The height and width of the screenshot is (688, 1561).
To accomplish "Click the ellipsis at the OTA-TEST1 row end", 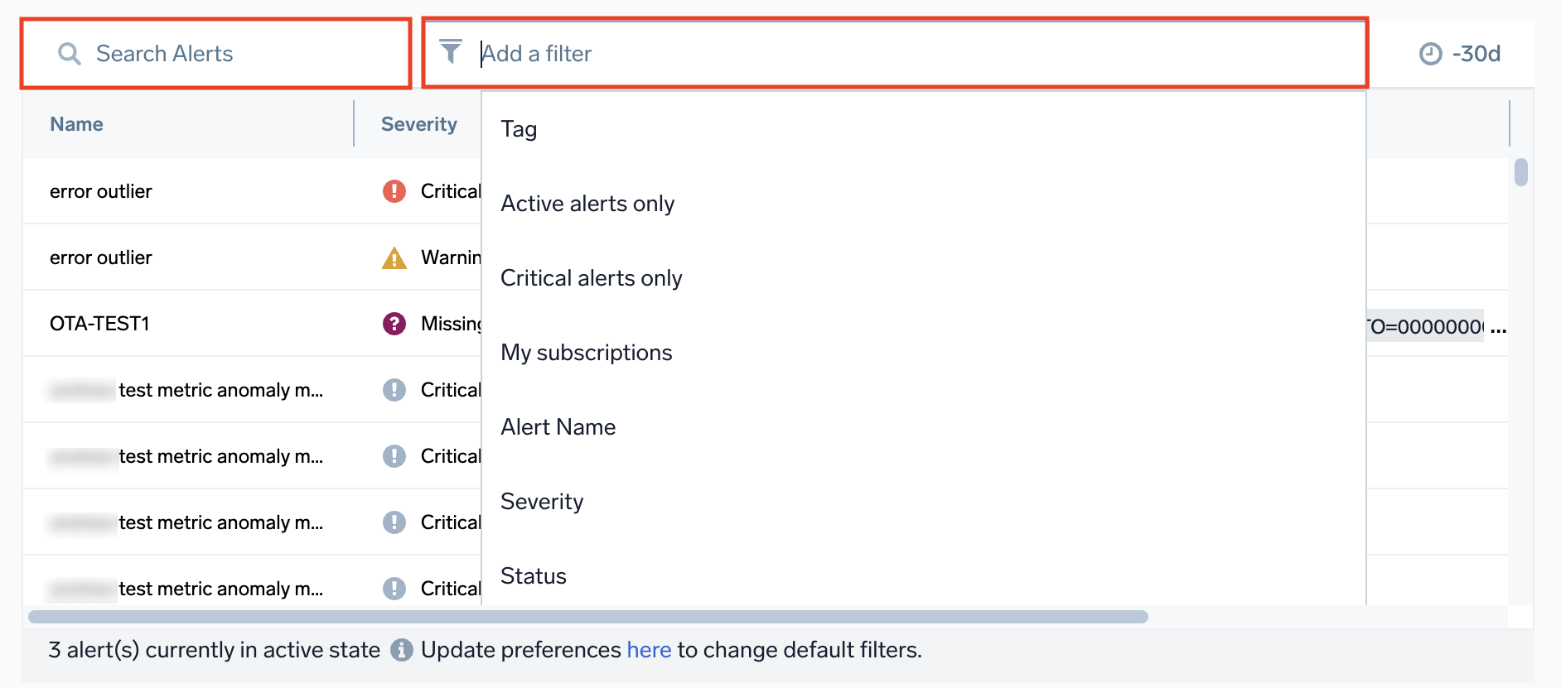I will coord(1498,327).
